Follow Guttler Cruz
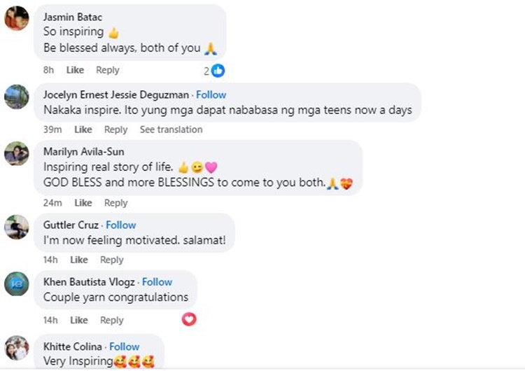The height and width of the screenshot is (371, 525). [121, 225]
